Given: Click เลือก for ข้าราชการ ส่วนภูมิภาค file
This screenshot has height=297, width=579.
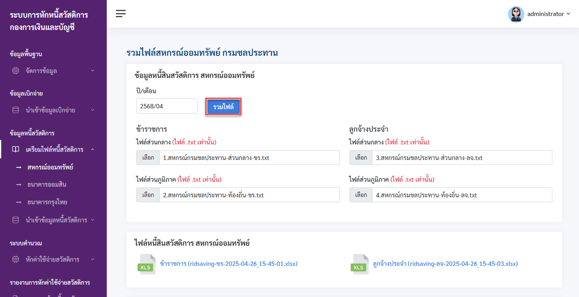Looking at the screenshot, I should click(148, 195).
